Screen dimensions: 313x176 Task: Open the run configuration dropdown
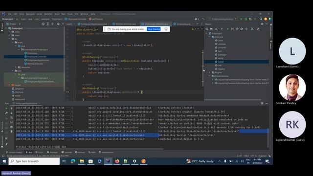pos(223,19)
